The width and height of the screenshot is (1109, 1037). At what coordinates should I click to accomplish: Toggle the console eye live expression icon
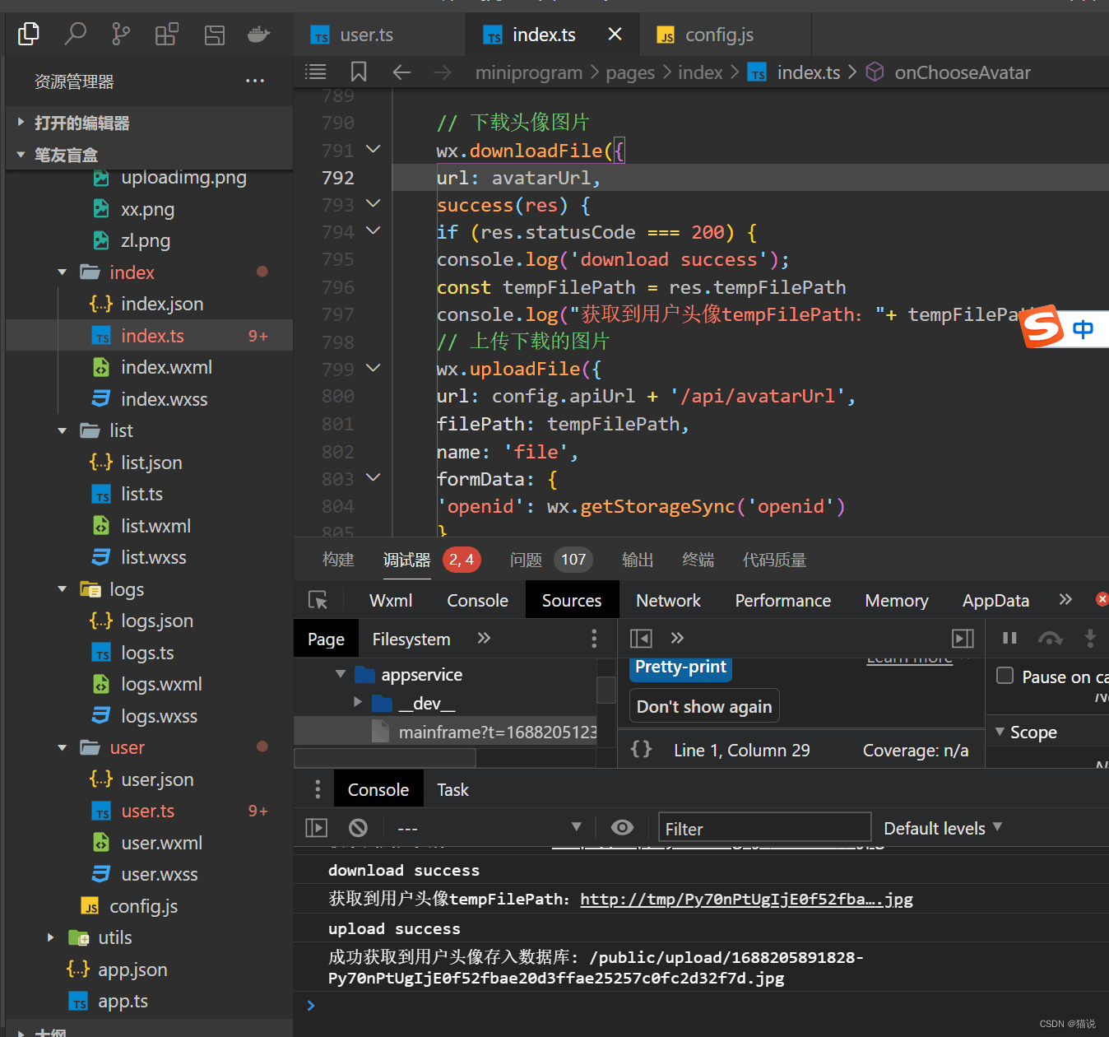click(622, 828)
